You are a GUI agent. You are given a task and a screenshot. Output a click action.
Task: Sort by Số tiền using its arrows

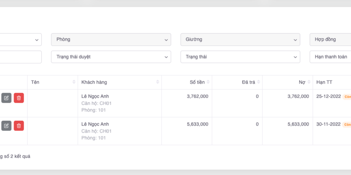[208, 82]
